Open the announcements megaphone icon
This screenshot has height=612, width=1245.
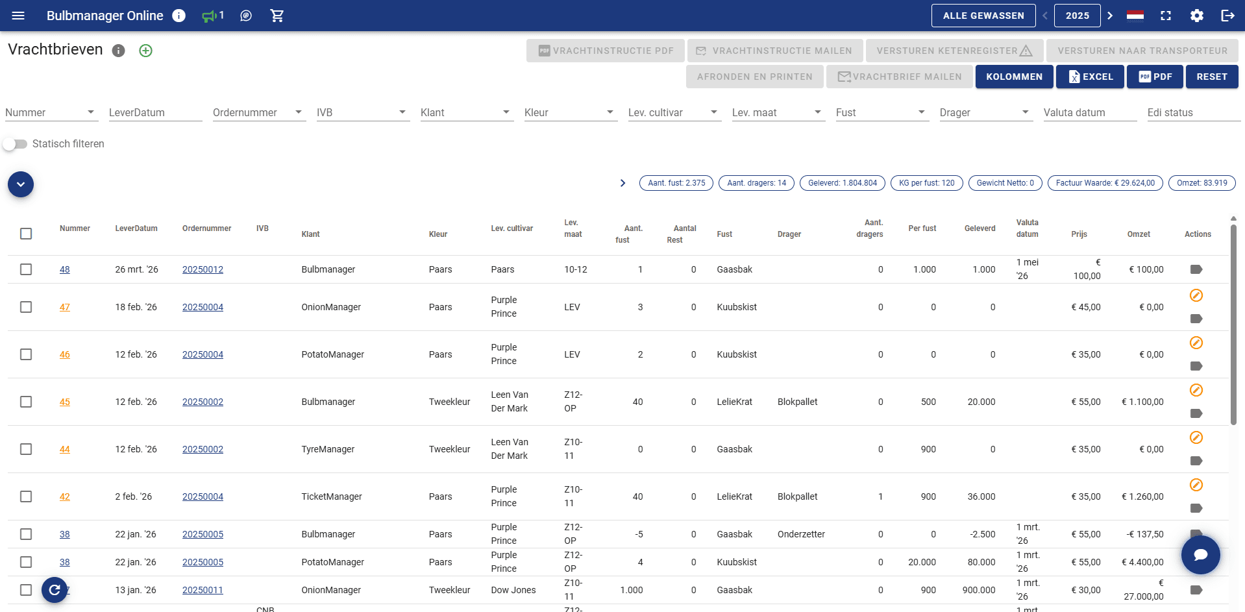210,16
